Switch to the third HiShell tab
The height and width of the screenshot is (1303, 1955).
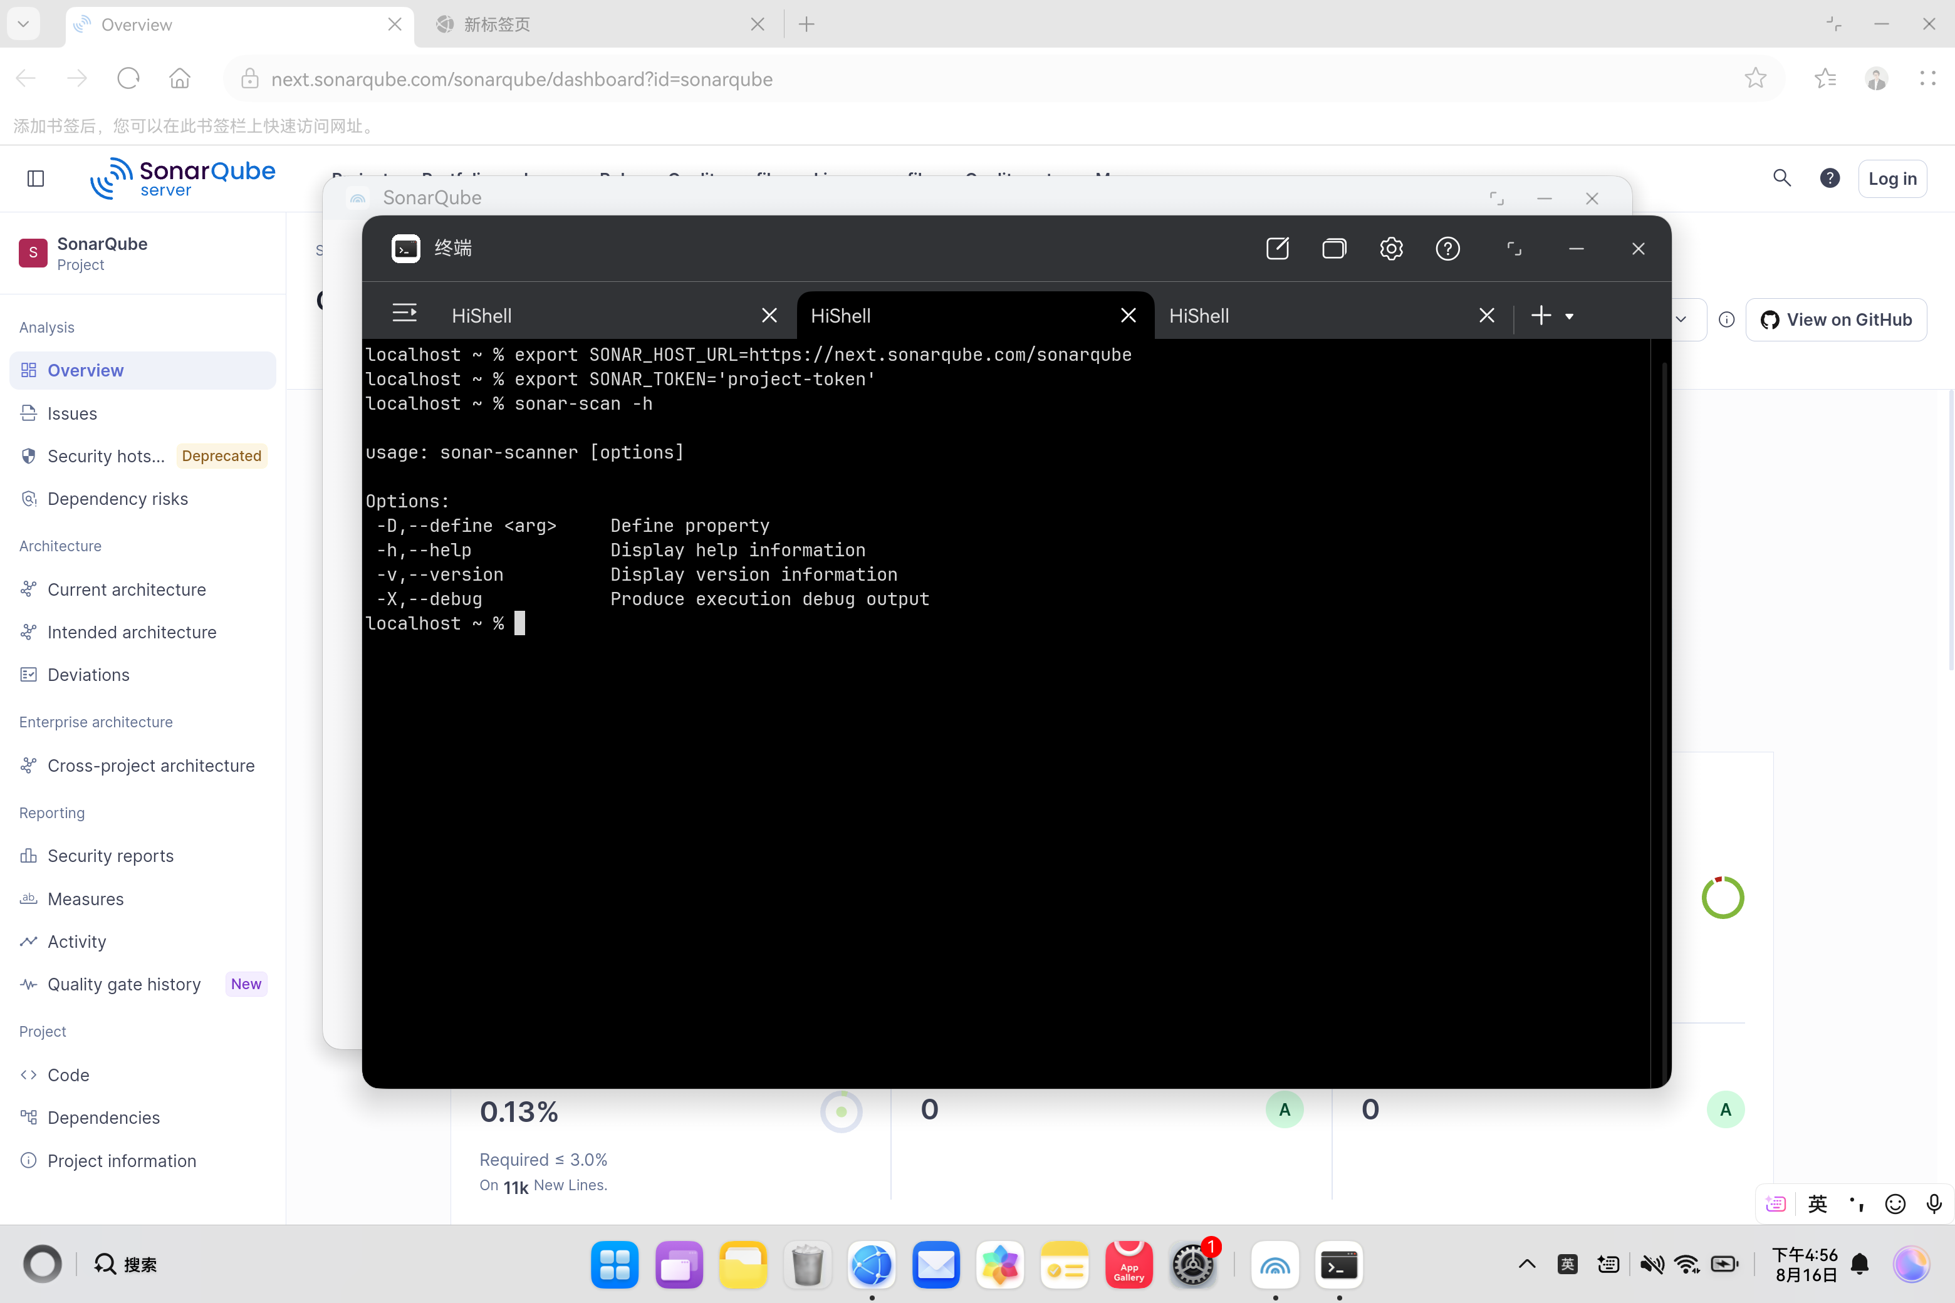pos(1332,316)
